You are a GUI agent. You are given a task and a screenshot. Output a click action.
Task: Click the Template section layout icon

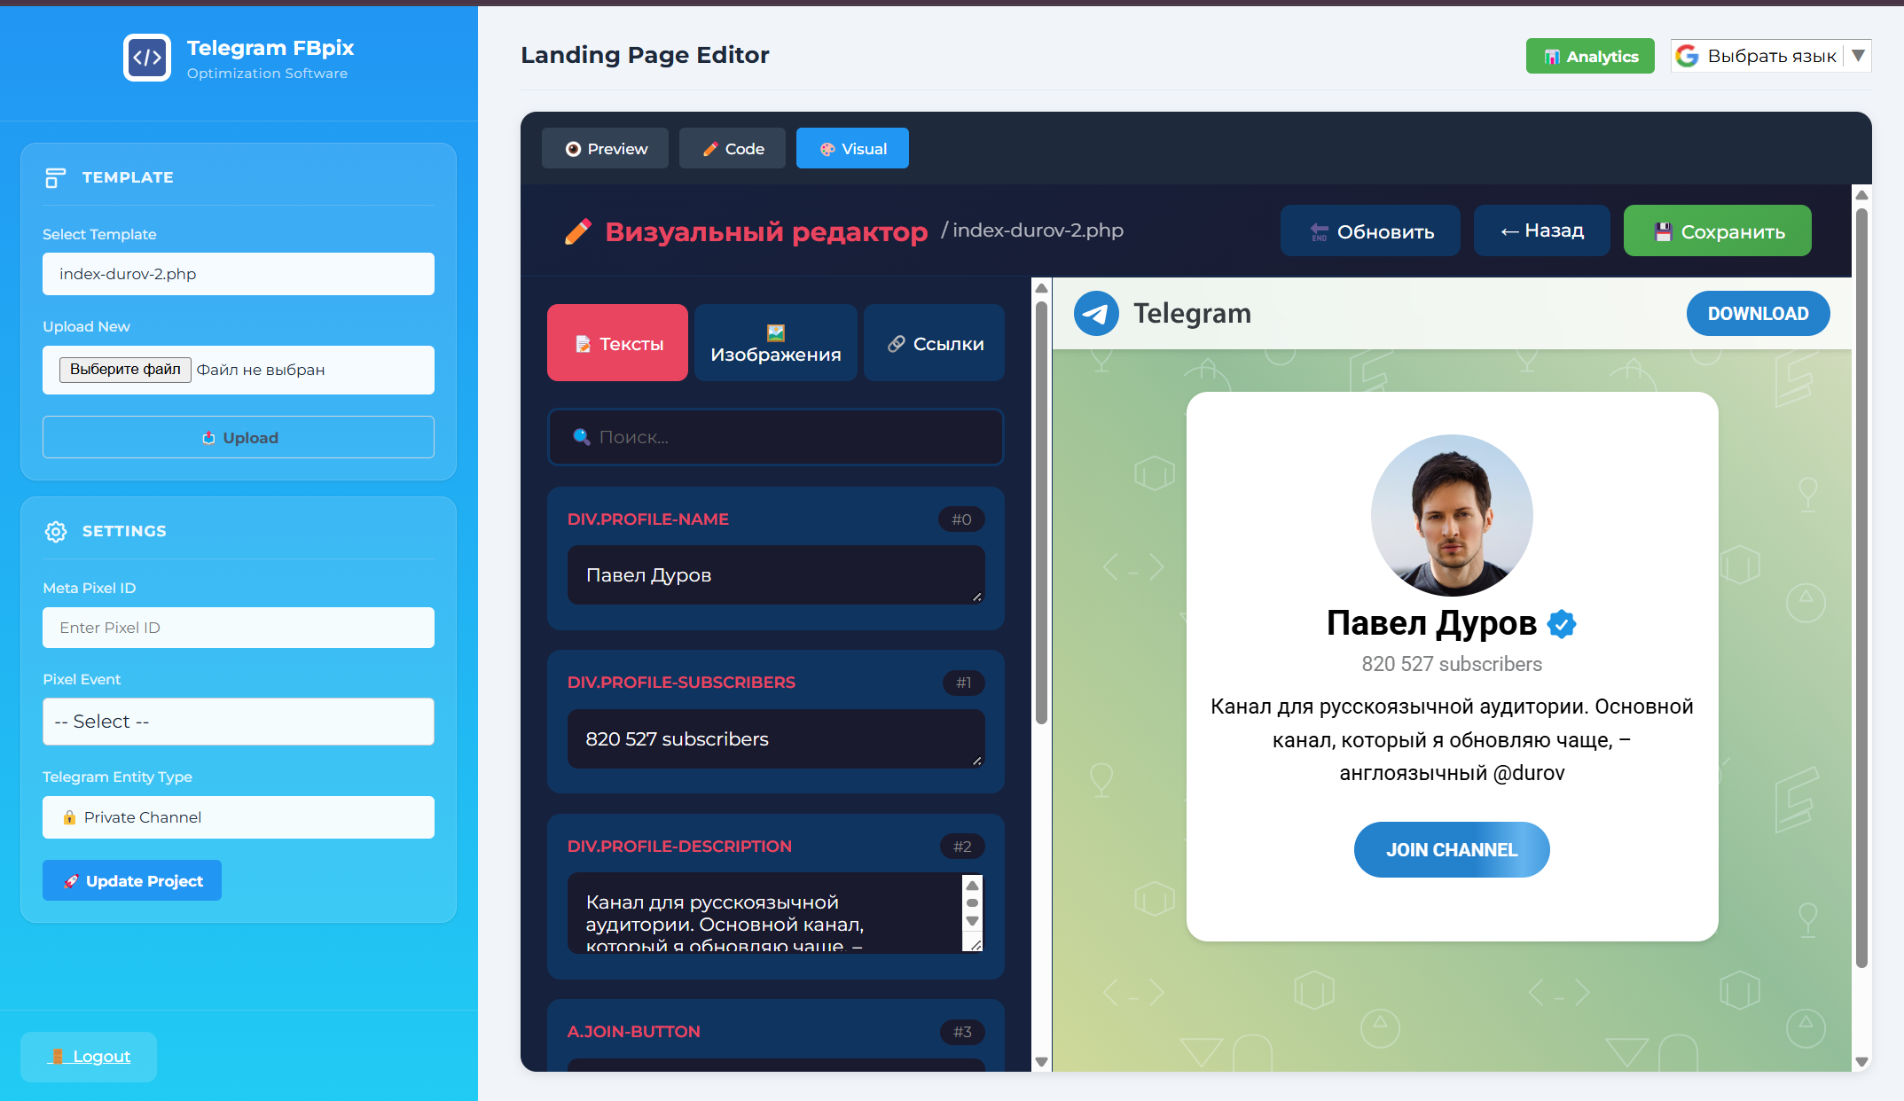[55, 177]
